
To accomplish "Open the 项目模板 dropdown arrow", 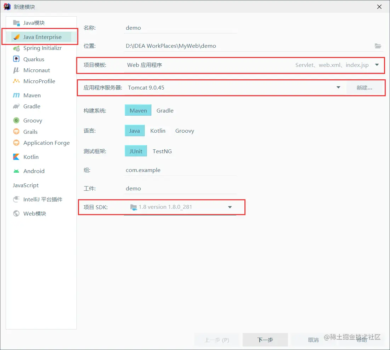I will (x=377, y=65).
